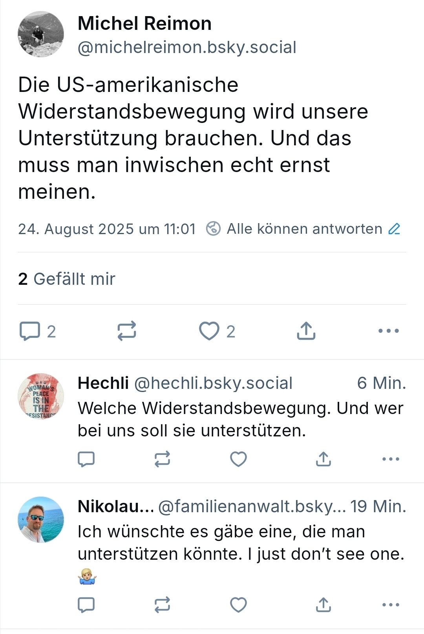Reply to Hechli's comment

(x=86, y=459)
